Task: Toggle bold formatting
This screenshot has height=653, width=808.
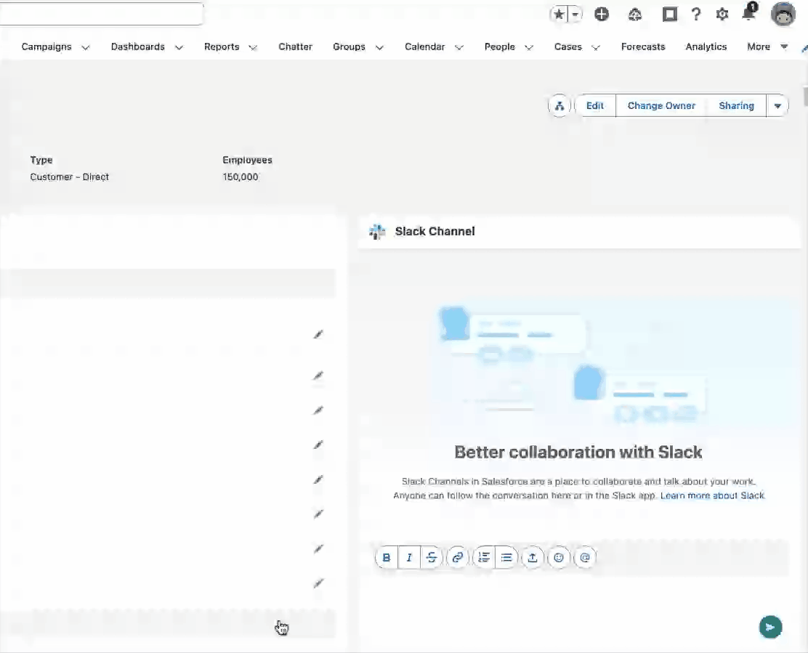Action: tap(387, 557)
